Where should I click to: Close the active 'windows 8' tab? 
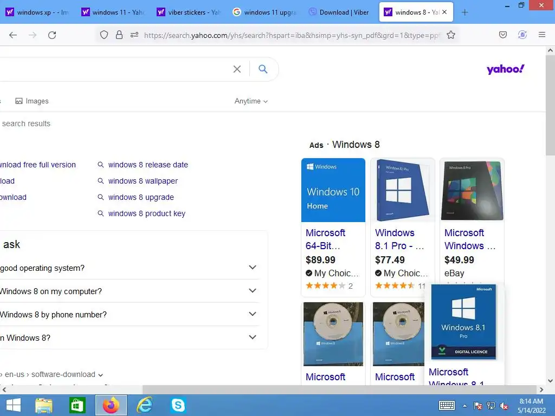[x=444, y=12]
